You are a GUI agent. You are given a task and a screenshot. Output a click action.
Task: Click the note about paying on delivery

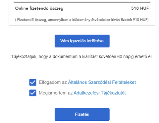coord(82,20)
